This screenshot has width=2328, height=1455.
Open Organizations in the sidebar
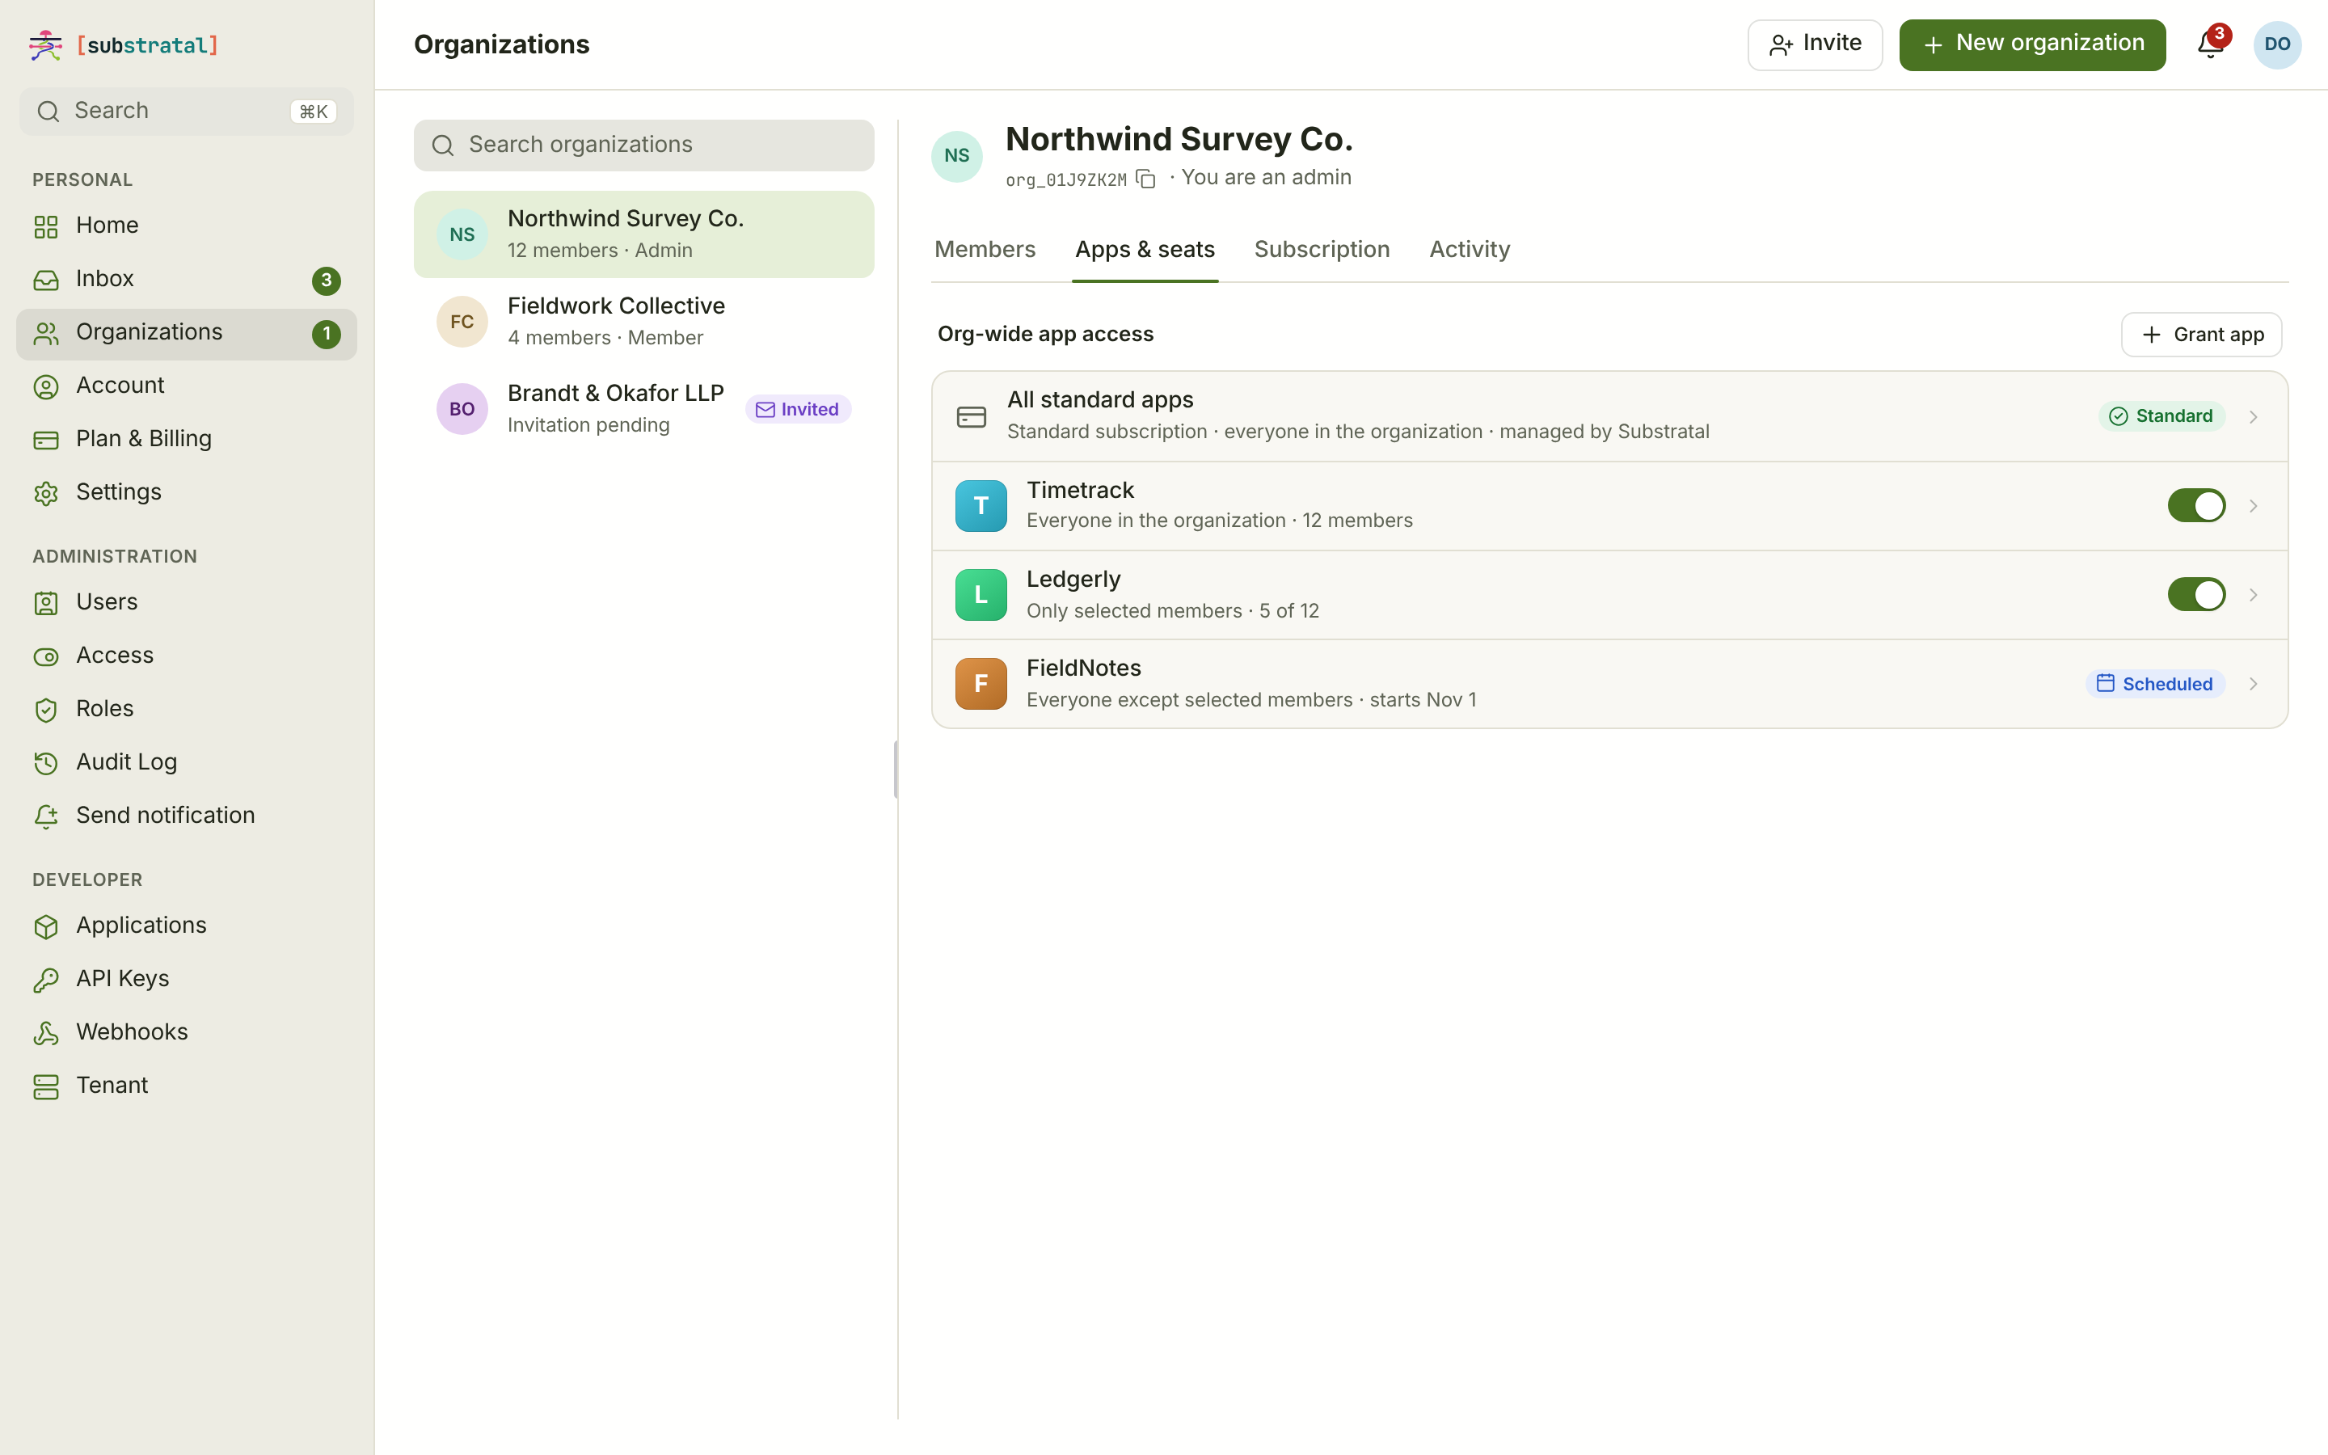coord(187,335)
